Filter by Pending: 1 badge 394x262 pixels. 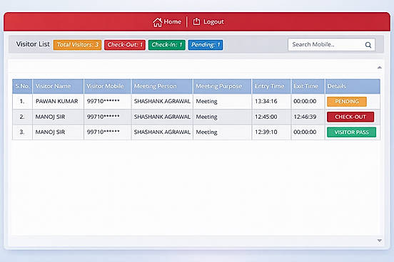[206, 45]
